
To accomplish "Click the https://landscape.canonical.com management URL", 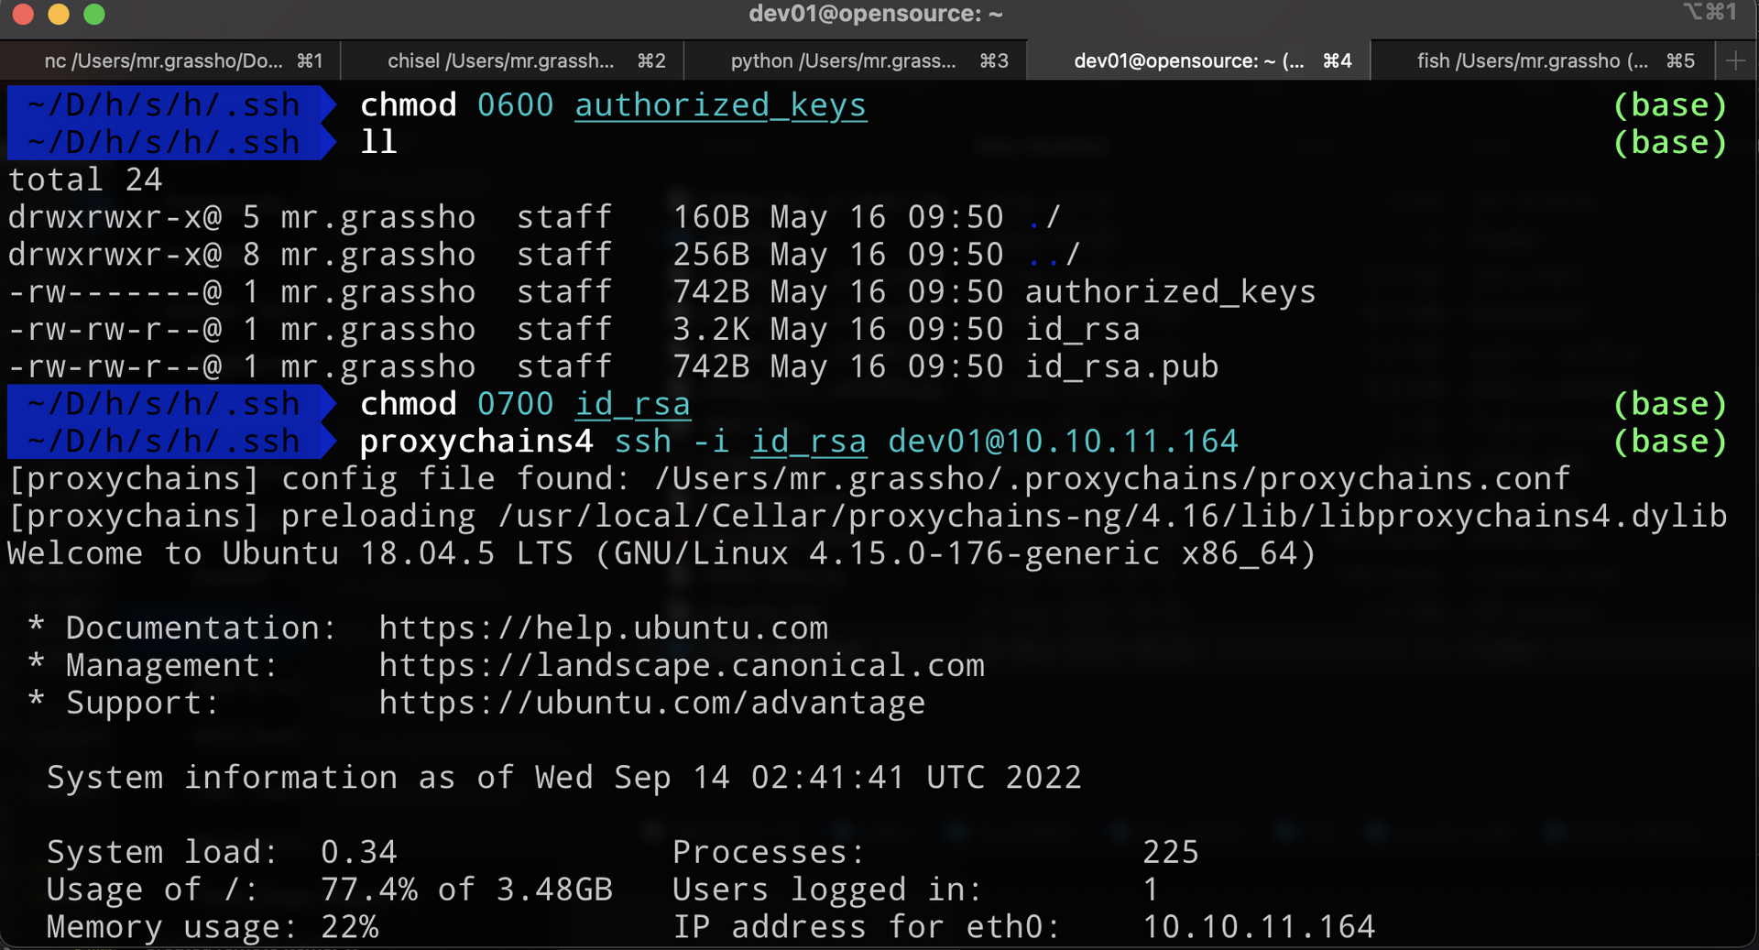I will pos(682,665).
